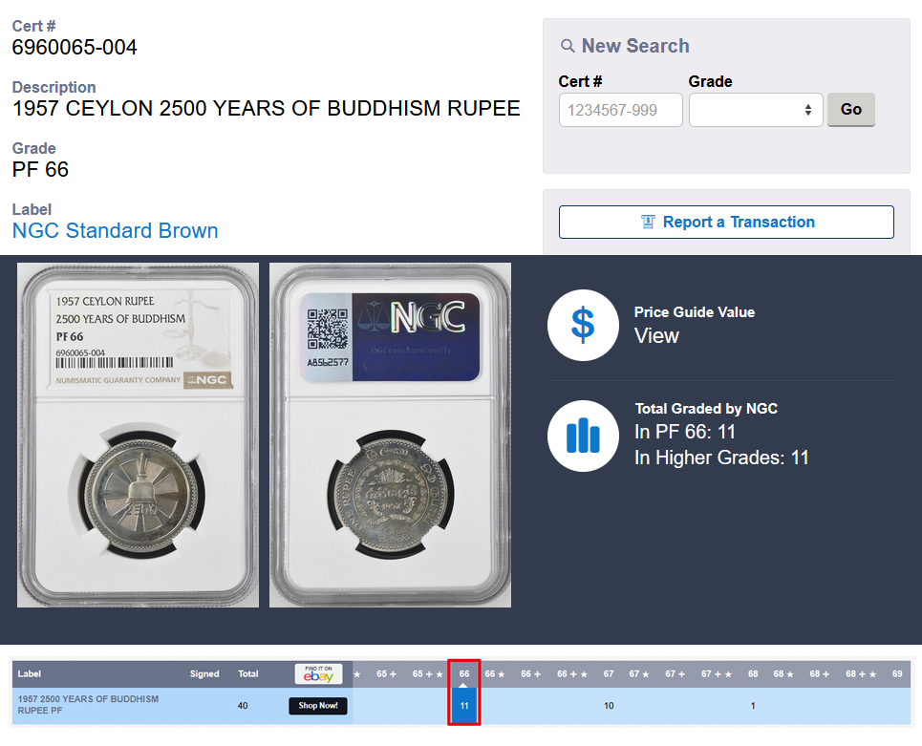Viewport: 922px width, 746px height.
Task: Click Report a Transaction button
Action: tap(726, 223)
